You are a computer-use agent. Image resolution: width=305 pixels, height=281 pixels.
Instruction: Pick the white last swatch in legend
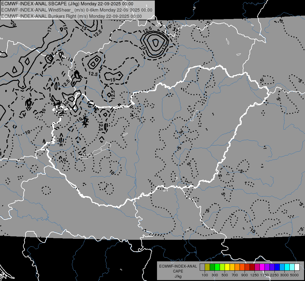click(x=297, y=267)
